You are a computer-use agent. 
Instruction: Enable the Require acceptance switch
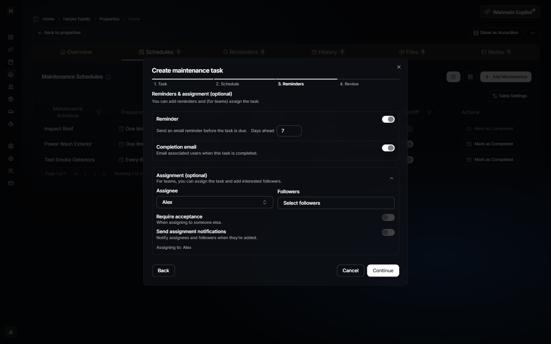point(388,217)
